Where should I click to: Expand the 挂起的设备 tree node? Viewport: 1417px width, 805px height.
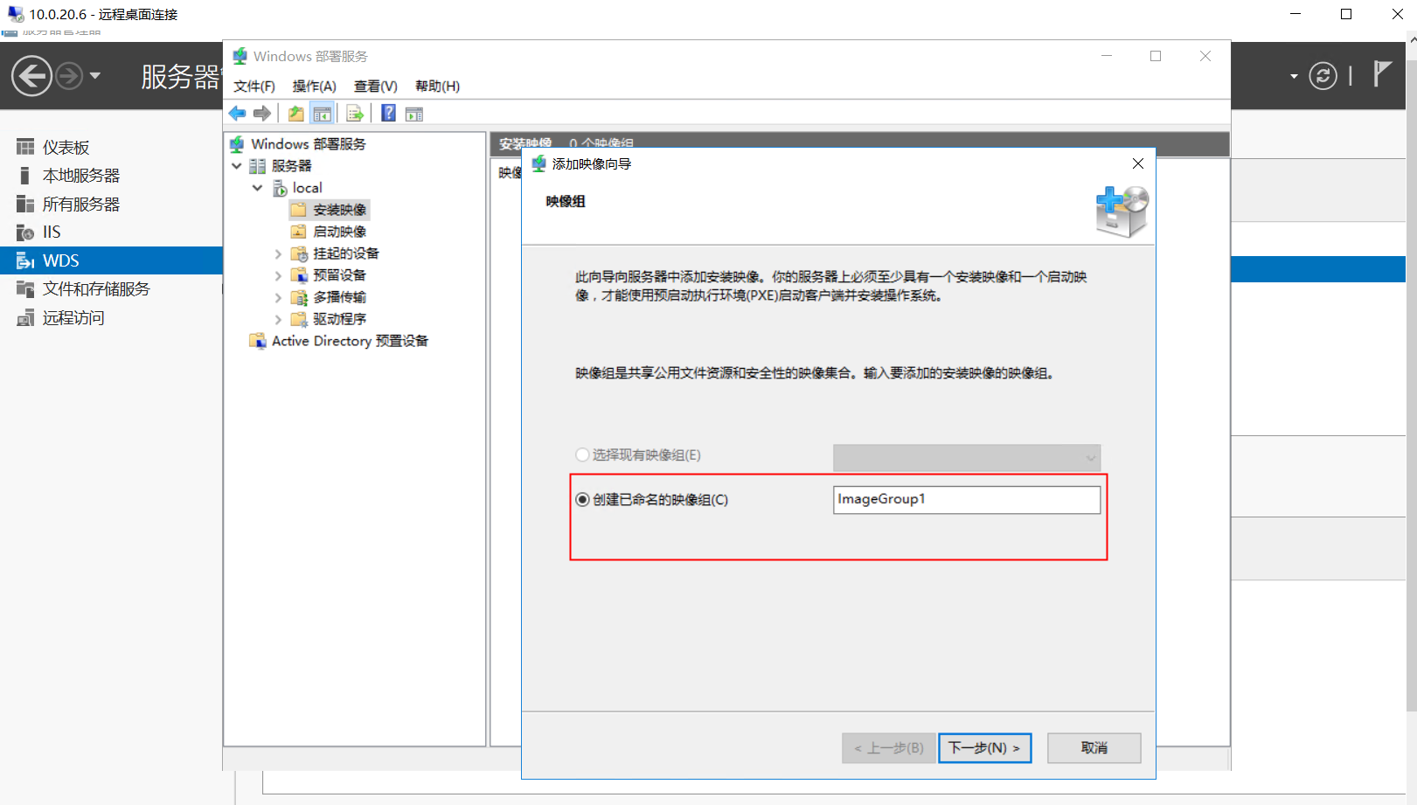coord(278,253)
